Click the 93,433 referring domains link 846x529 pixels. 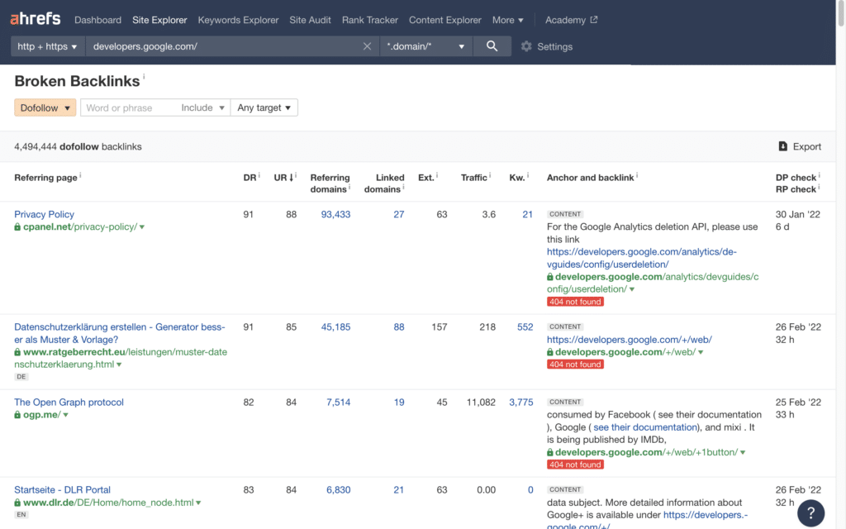pyautogui.click(x=335, y=214)
